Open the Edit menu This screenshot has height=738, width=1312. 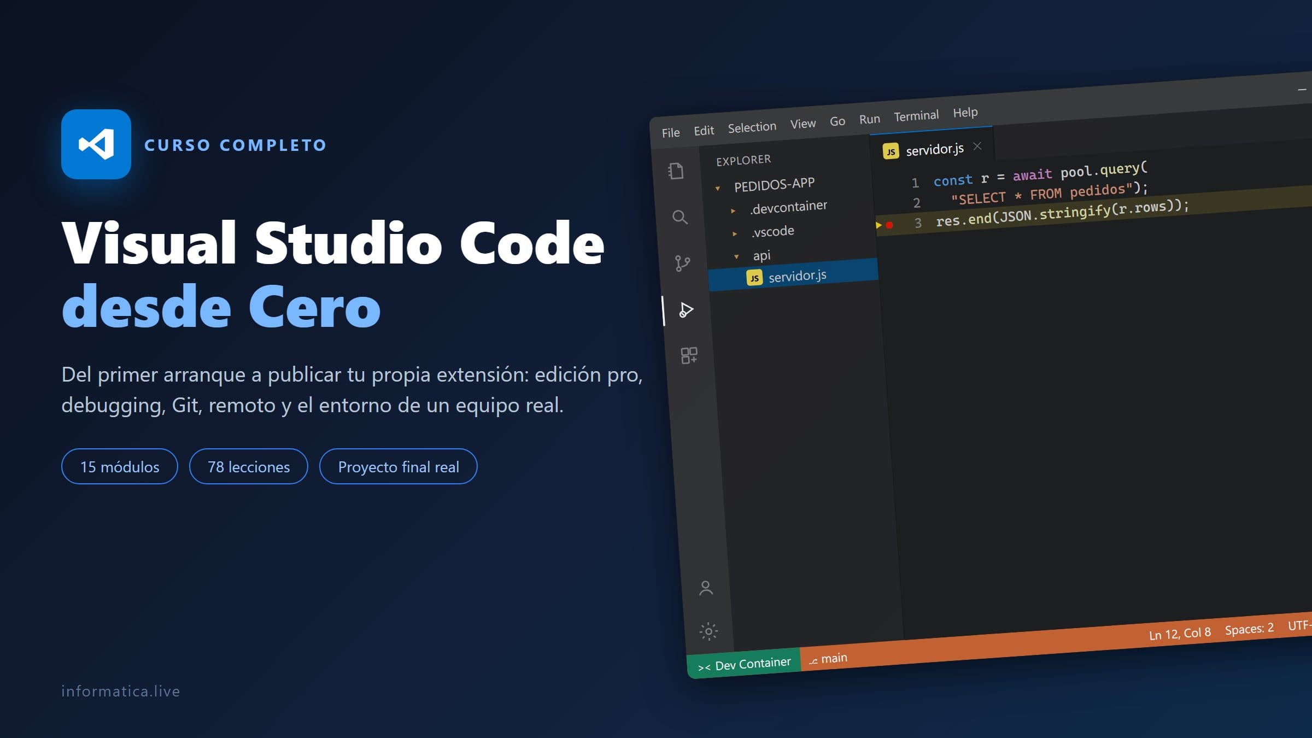click(704, 130)
